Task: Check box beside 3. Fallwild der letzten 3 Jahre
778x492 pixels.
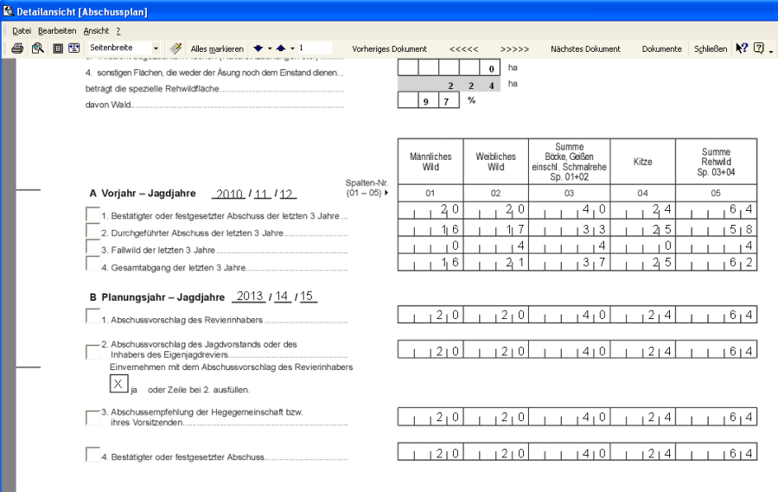Action: 92,246
